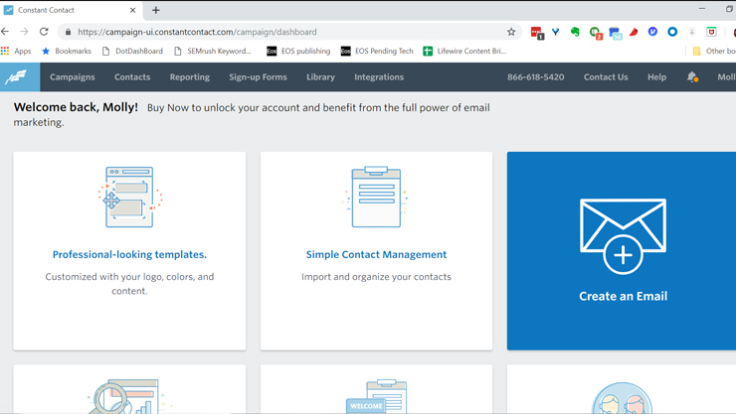Image resolution: width=736 pixels, height=414 pixels.
Task: Close the Constant Contact tab
Action: (x=132, y=10)
